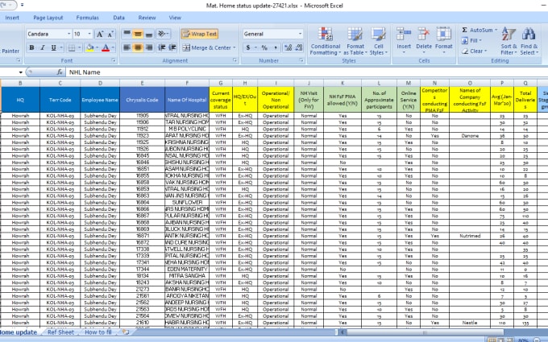The height and width of the screenshot is (342, 548).
Task: Apply Comma Style format
Action: click(x=276, y=47)
